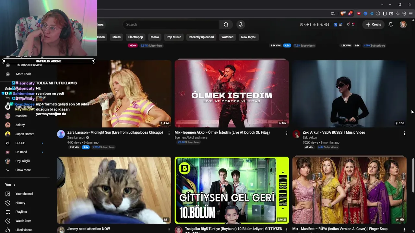
Task: Open YouTube notifications bell
Action: pos(391,25)
